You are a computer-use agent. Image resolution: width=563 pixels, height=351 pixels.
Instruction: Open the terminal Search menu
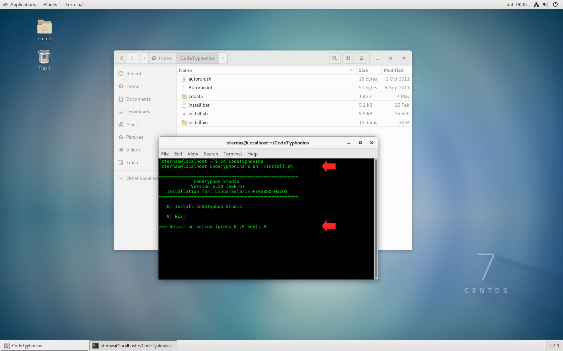tap(210, 154)
